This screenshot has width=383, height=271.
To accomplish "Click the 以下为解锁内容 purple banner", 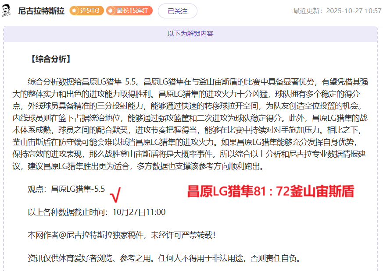I will [190, 34].
